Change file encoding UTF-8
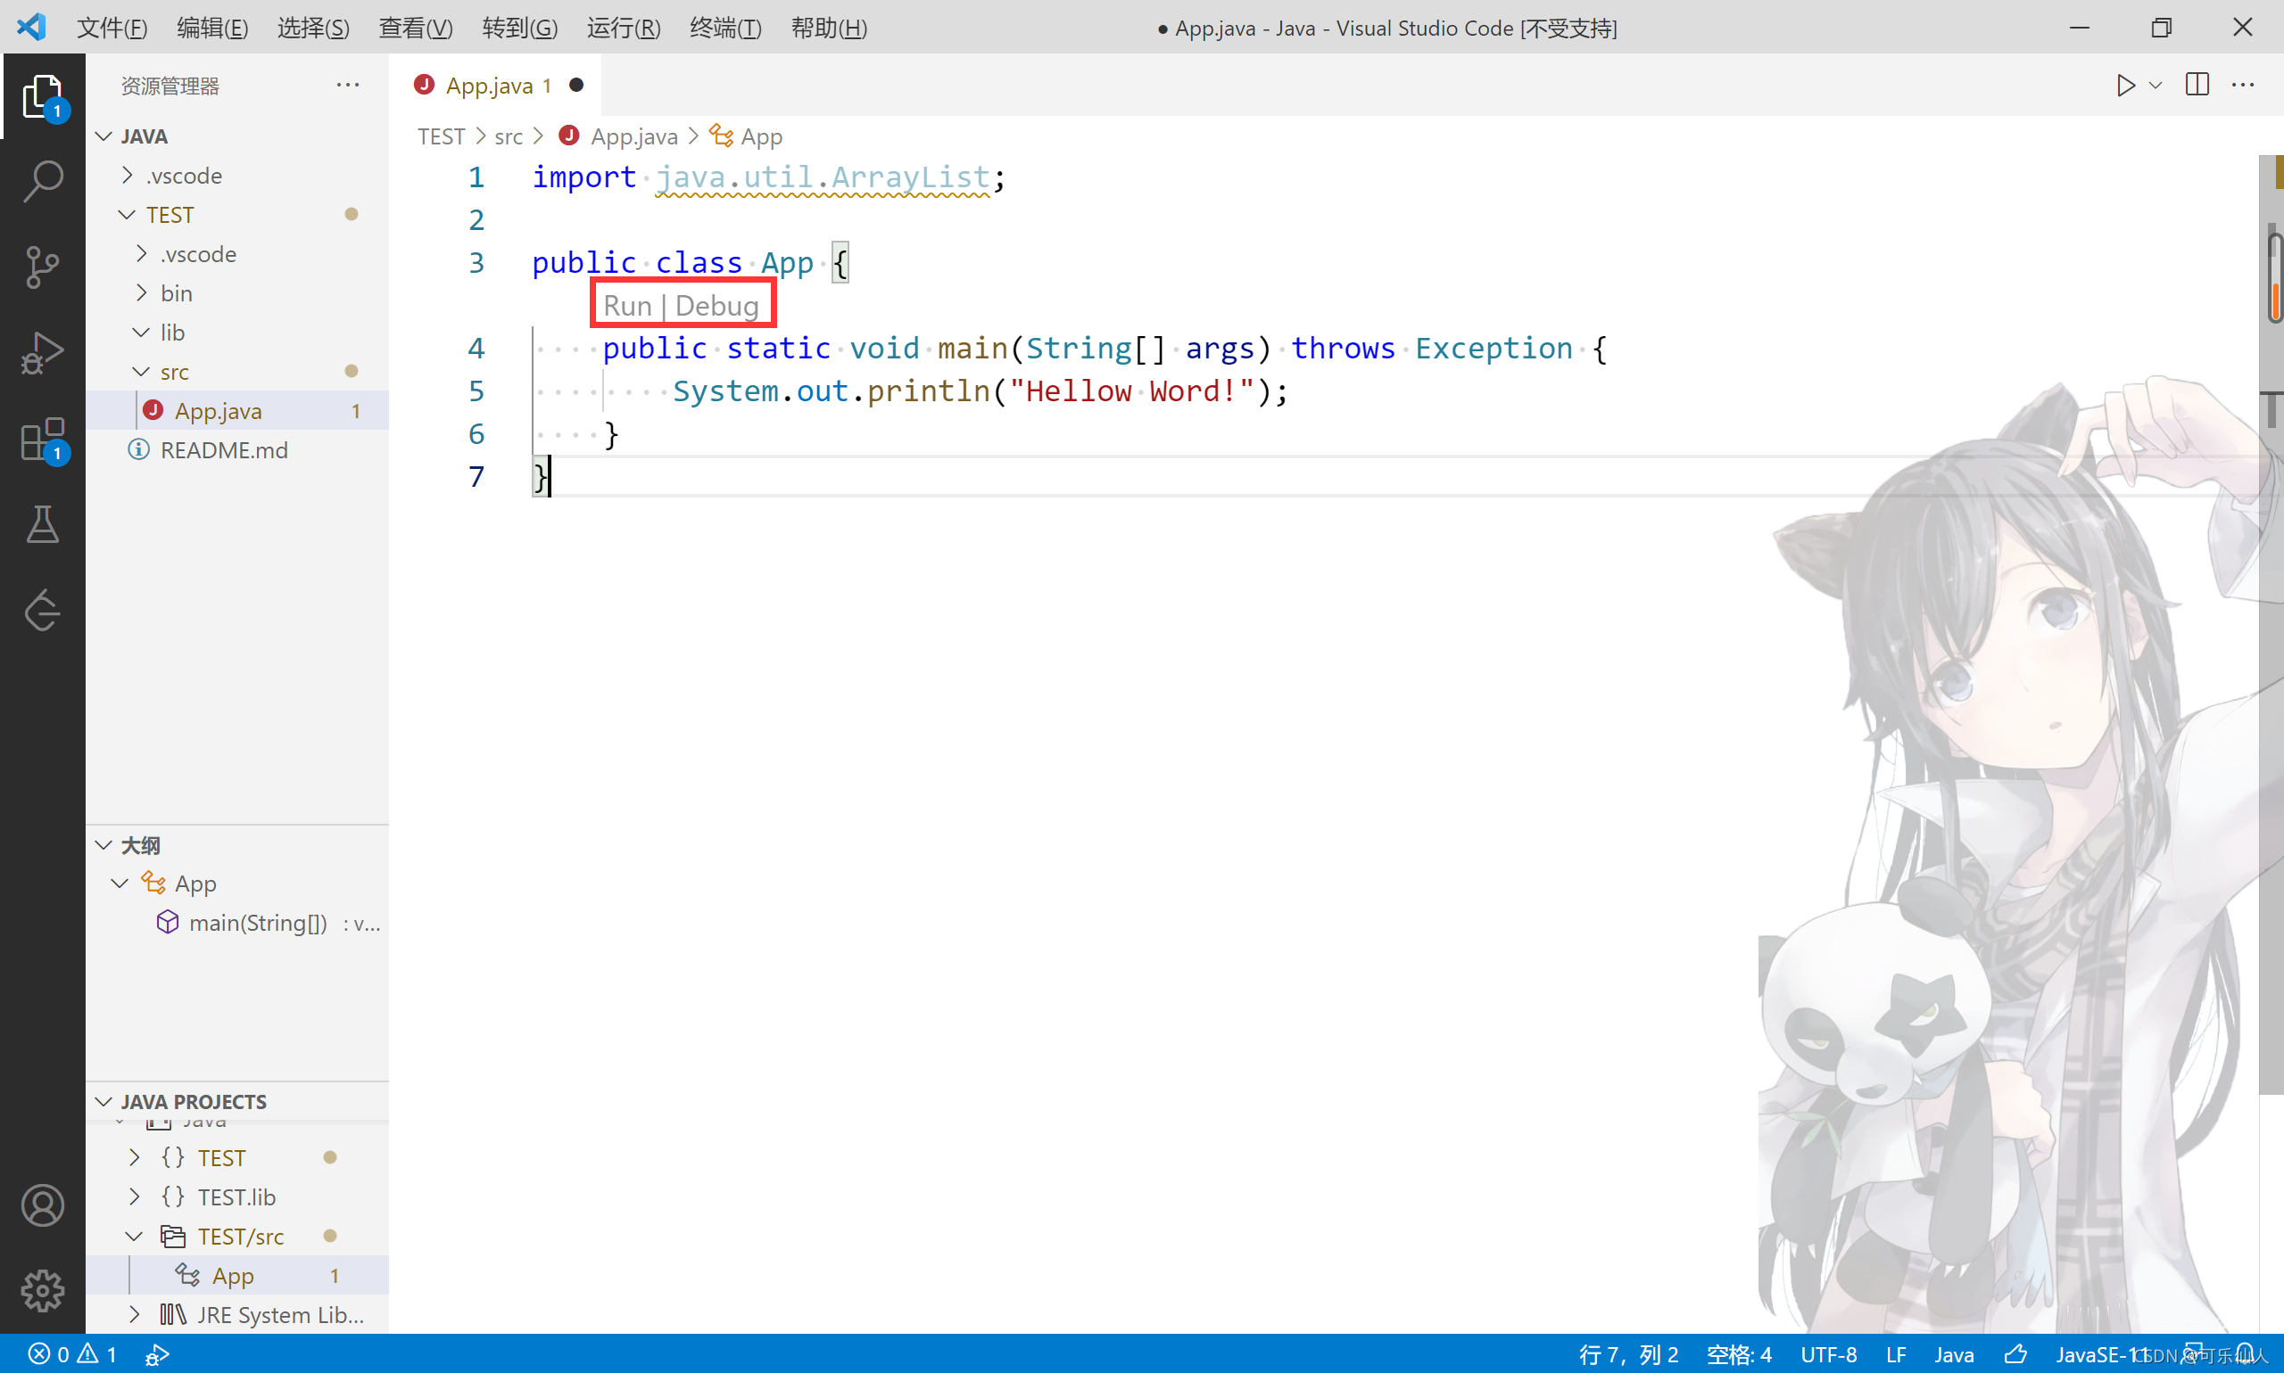The image size is (2284, 1373). tap(1828, 1354)
